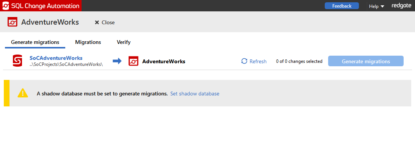Click the red SoCAdventureWorks source icon

click(x=17, y=61)
